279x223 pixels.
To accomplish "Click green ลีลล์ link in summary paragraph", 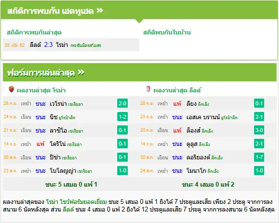I will pyautogui.click(x=68, y=209).
